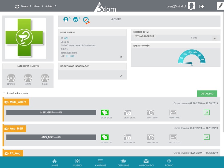The height and width of the screenshot is (168, 224).
Task: Open green bar stats icon in MSR_GRIP+ row
Action: [x=207, y=112]
